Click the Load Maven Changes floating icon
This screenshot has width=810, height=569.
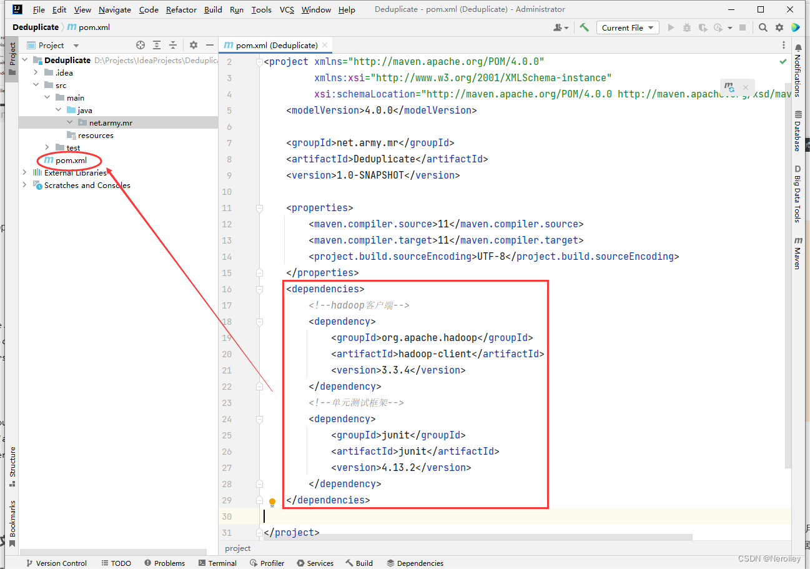[x=729, y=87]
